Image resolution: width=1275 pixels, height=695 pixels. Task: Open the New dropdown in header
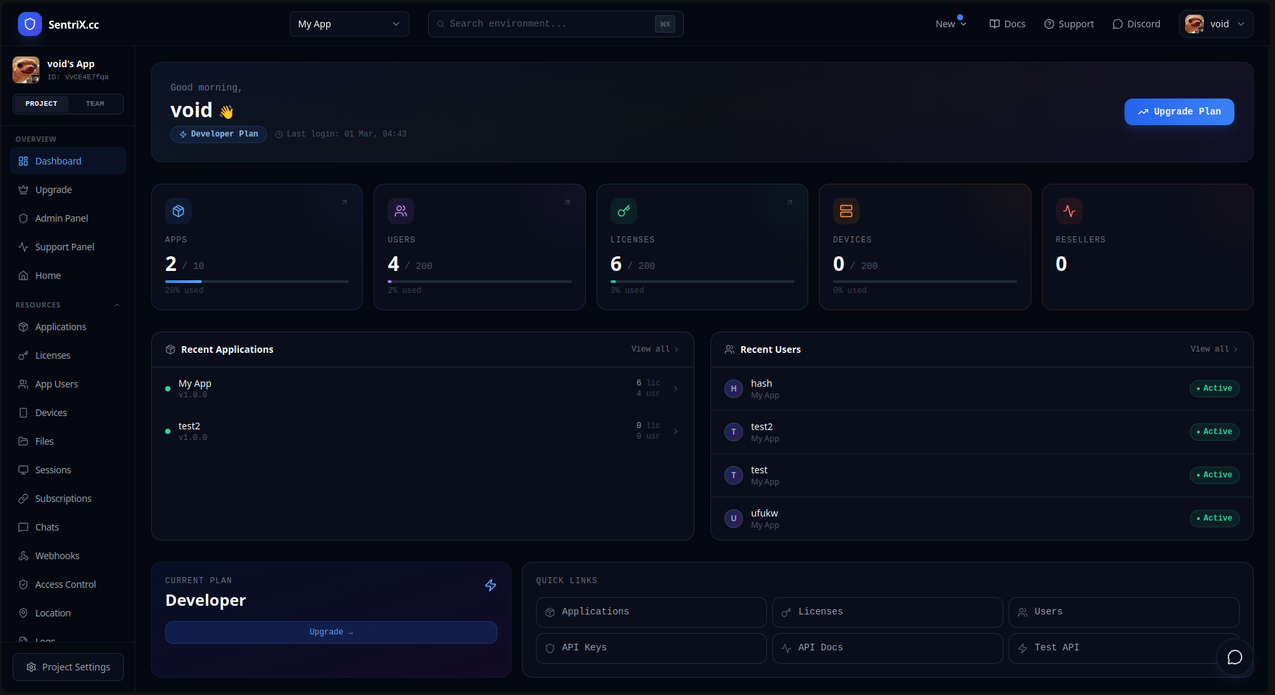pyautogui.click(x=950, y=24)
